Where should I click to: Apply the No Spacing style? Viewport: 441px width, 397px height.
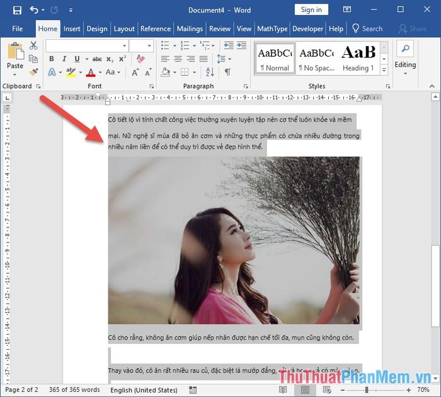(316, 59)
